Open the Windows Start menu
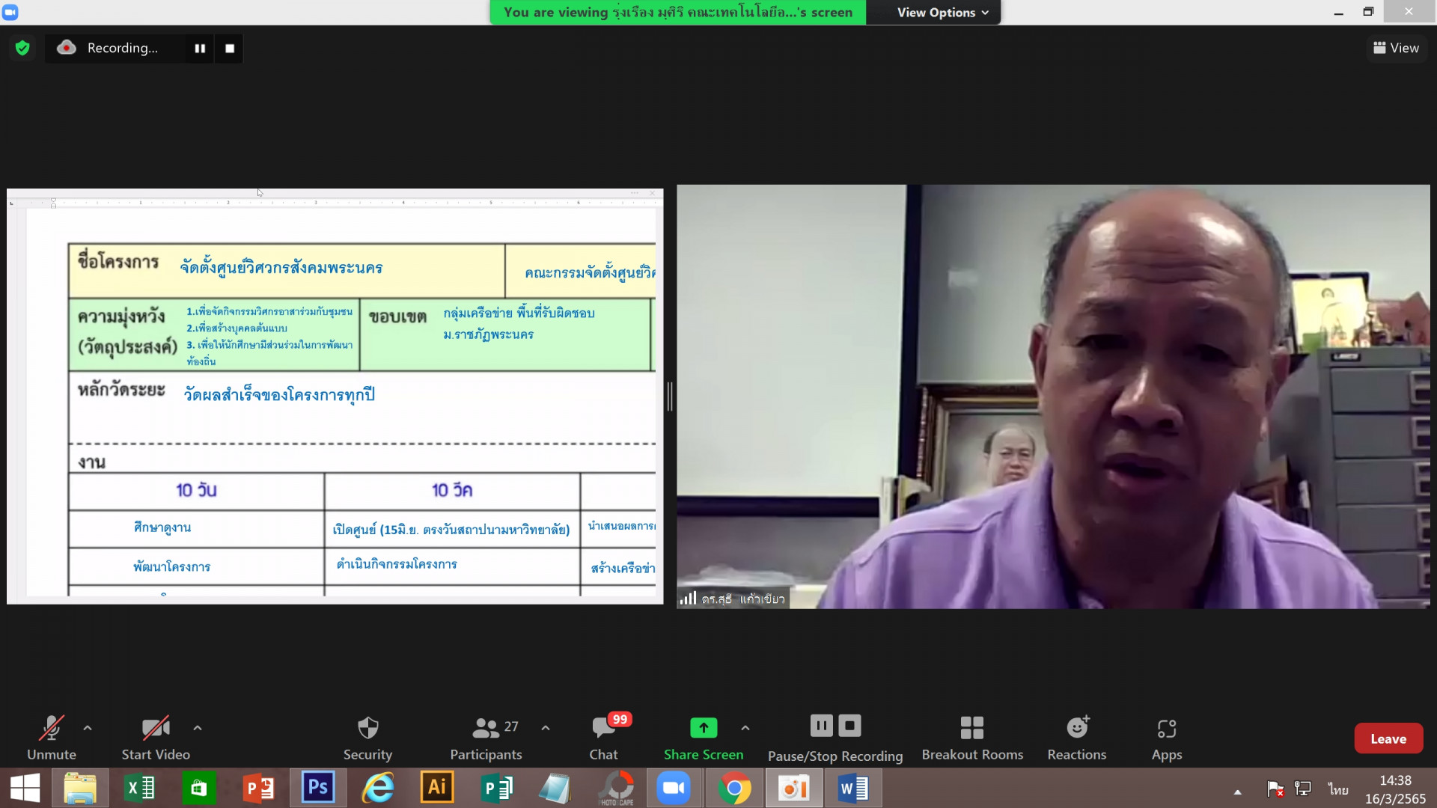 (x=25, y=788)
